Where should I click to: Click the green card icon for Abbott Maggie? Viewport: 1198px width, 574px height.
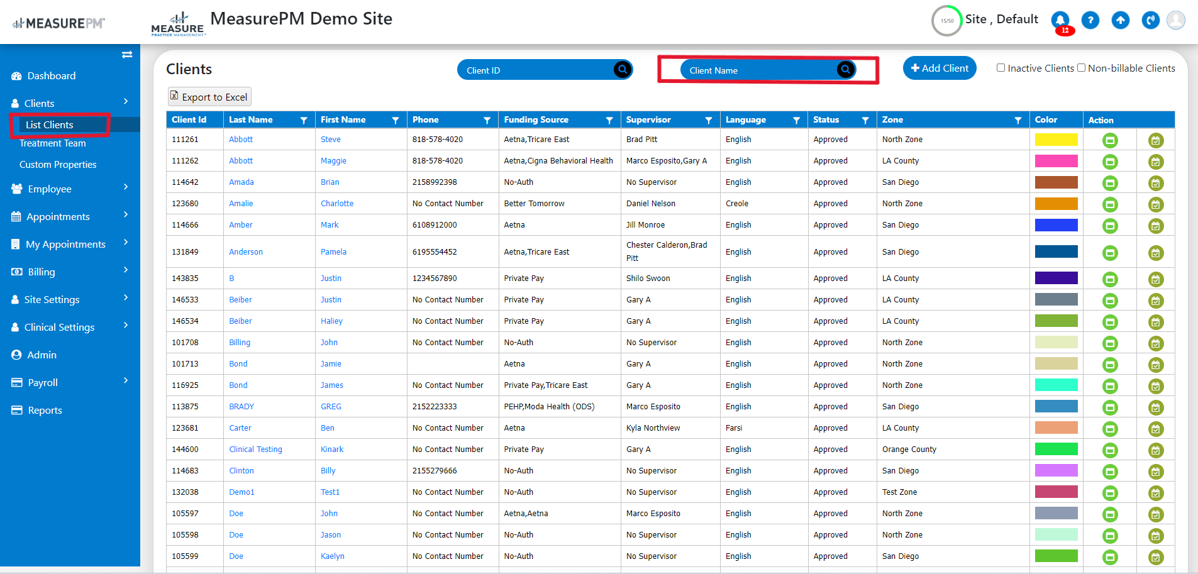coord(1110,162)
